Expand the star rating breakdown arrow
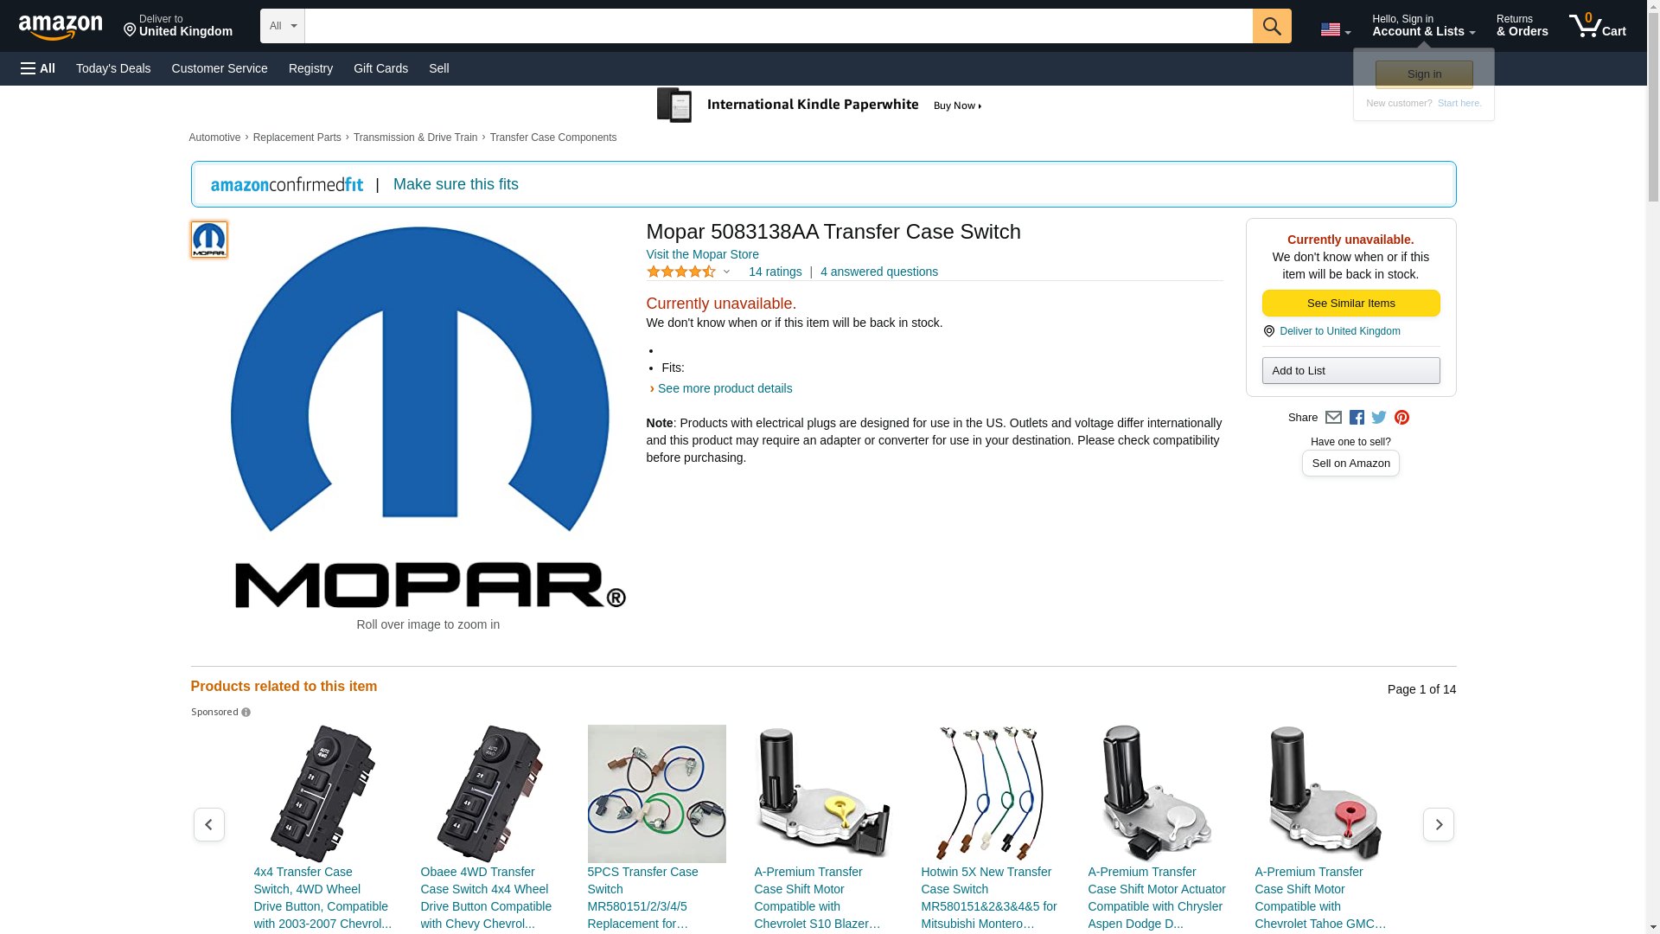The image size is (1660, 934). coord(726,272)
